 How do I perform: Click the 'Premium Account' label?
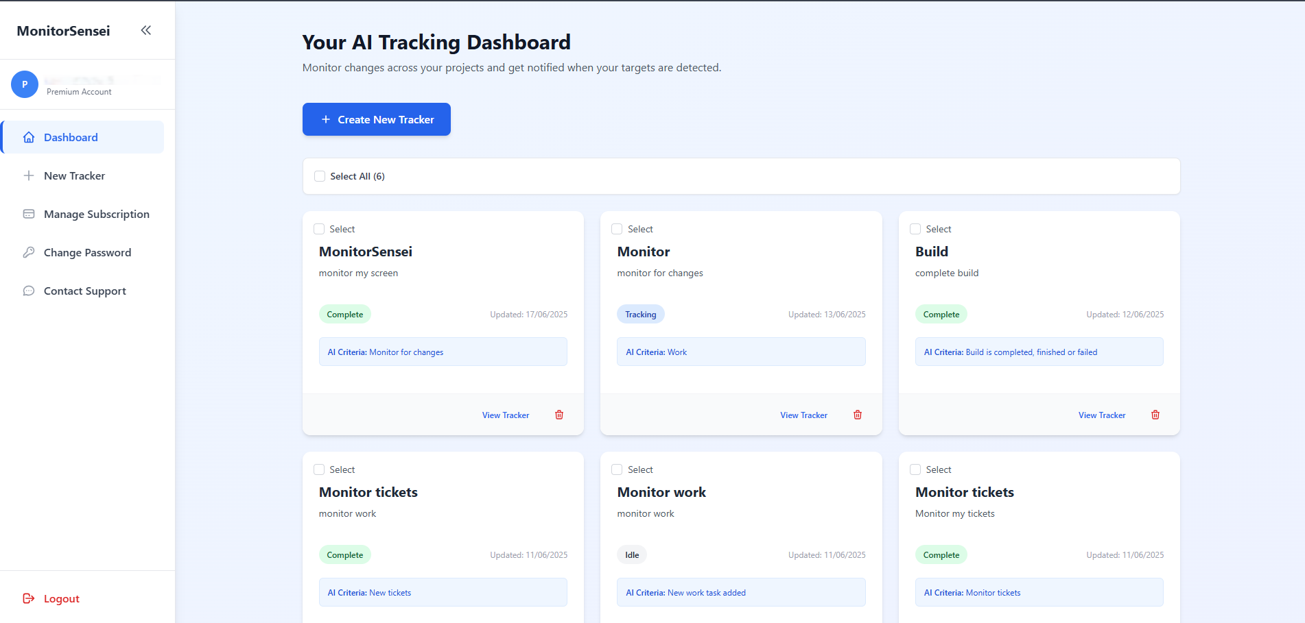click(x=79, y=92)
